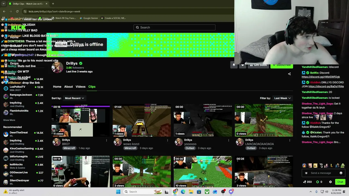
Task: Click the browser back arrow
Action: click(x=4, y=11)
